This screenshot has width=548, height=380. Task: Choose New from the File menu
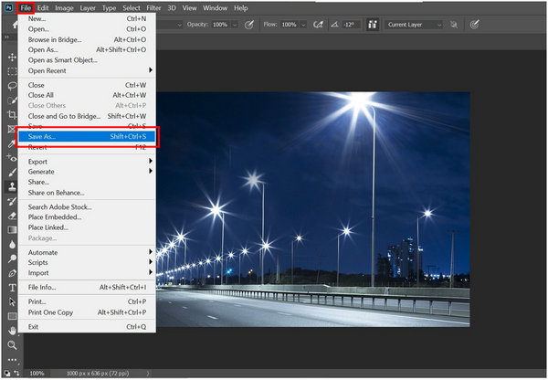[x=87, y=18]
